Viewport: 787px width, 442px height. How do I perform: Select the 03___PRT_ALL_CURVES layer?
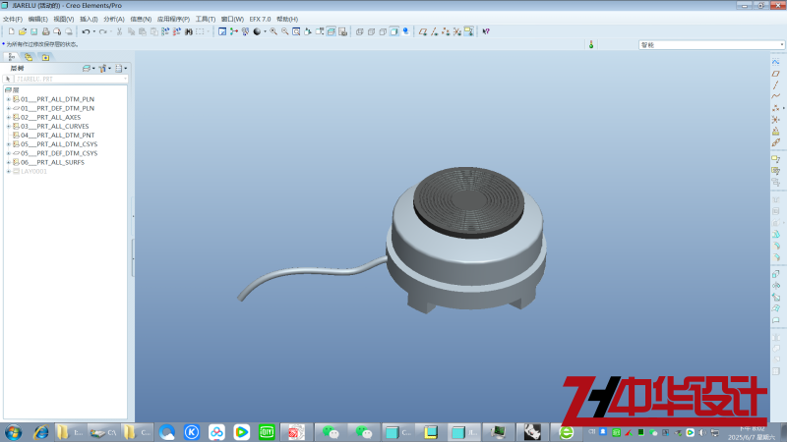tap(54, 127)
